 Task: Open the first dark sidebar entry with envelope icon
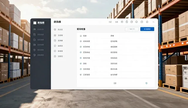pos(38,29)
